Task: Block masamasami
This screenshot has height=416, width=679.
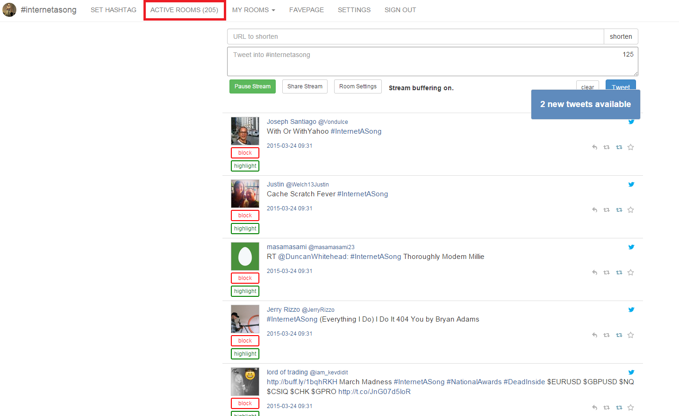Action: pos(245,278)
